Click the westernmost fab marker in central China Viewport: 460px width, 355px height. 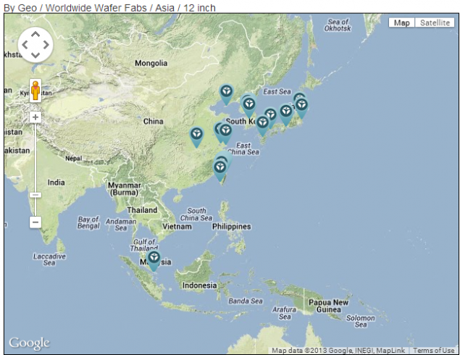tap(196, 135)
